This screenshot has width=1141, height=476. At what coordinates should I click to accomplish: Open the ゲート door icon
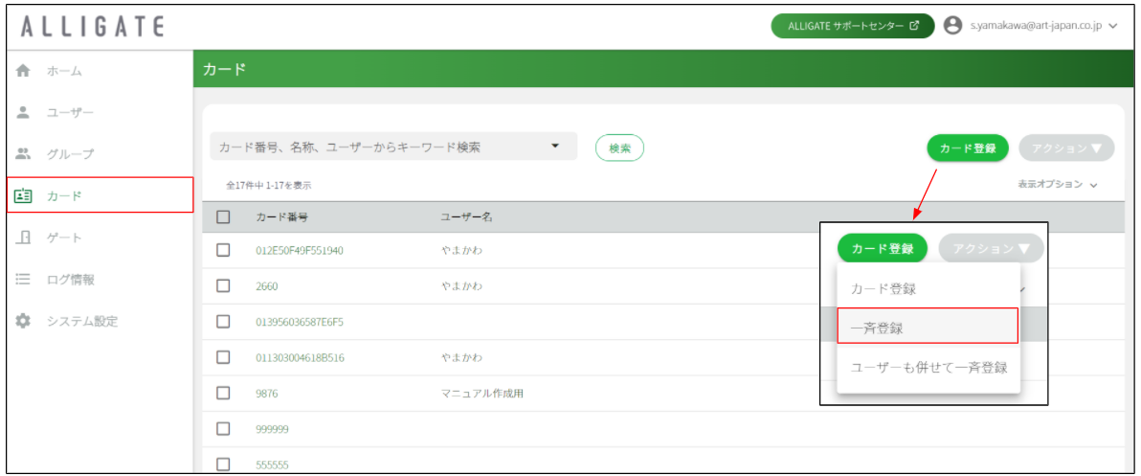(23, 238)
